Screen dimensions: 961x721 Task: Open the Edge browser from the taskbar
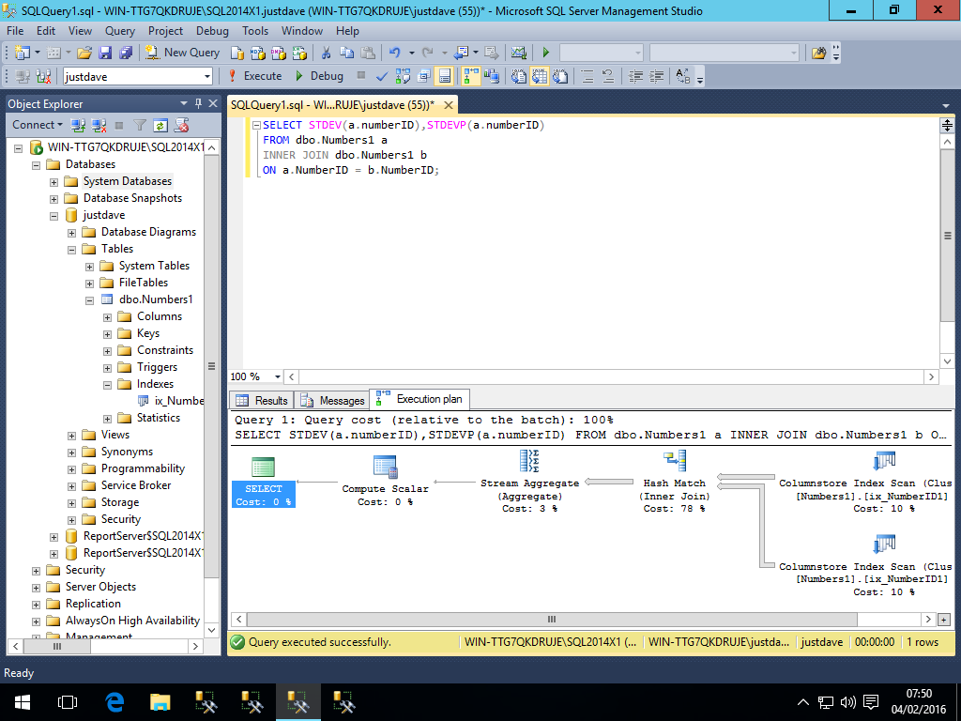coord(114,701)
